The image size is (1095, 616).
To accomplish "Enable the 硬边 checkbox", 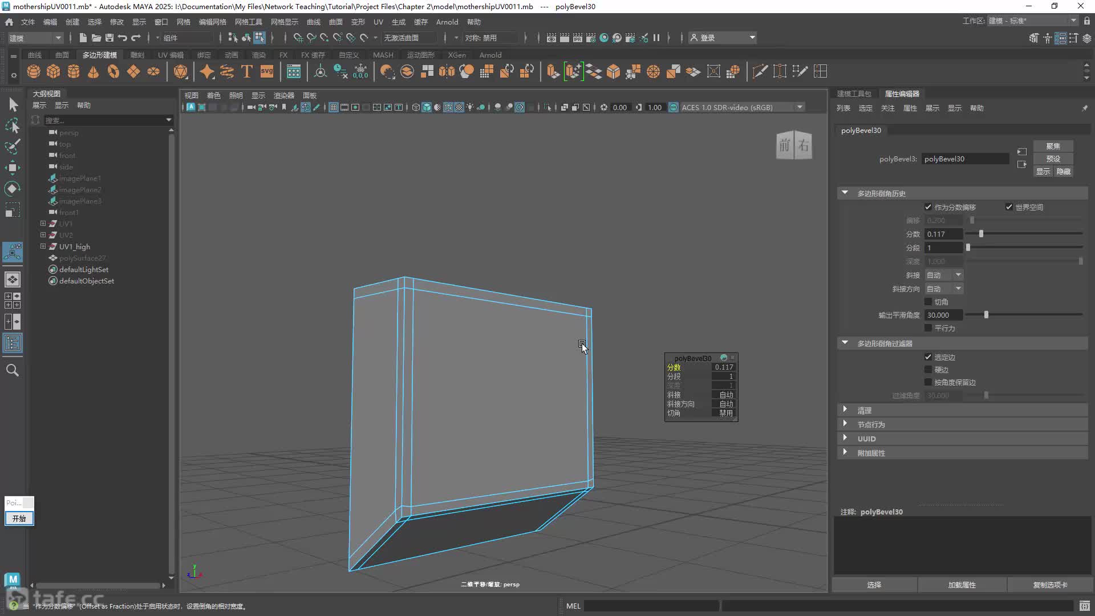I will click(x=928, y=370).
